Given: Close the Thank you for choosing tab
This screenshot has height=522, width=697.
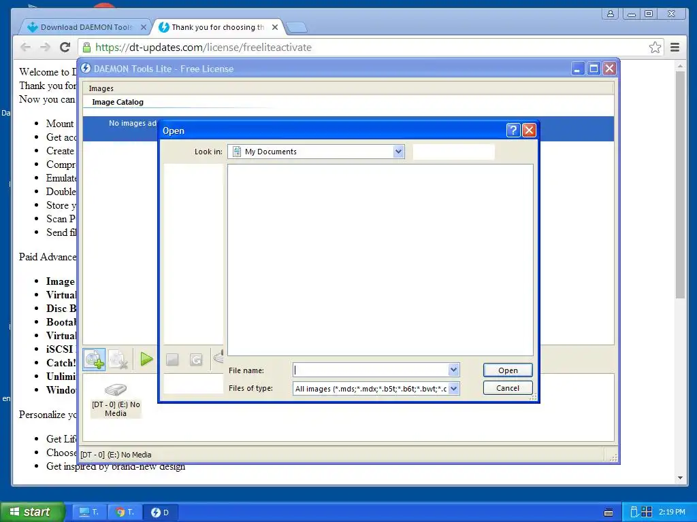Looking at the screenshot, I should [275, 27].
